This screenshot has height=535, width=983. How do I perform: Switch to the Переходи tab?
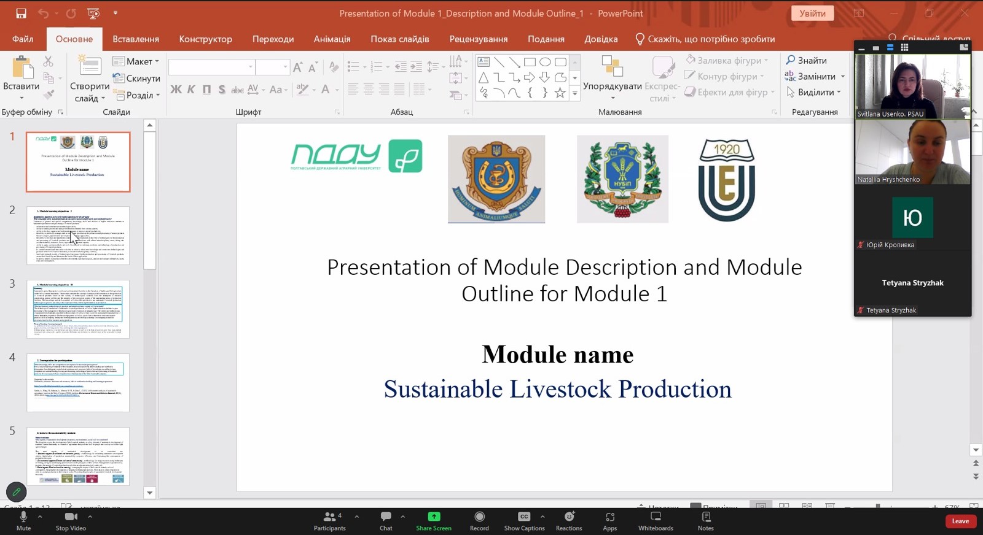pos(273,39)
